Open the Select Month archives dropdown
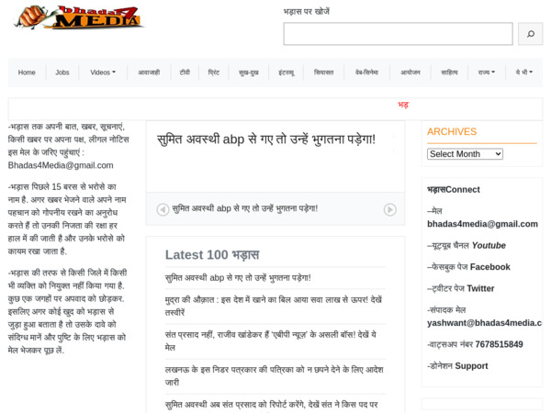This screenshot has height=413, width=551. 465,154
